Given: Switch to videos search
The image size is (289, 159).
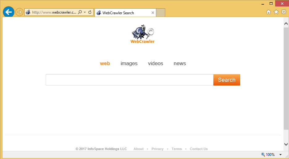Looking at the screenshot, I should 156,63.
